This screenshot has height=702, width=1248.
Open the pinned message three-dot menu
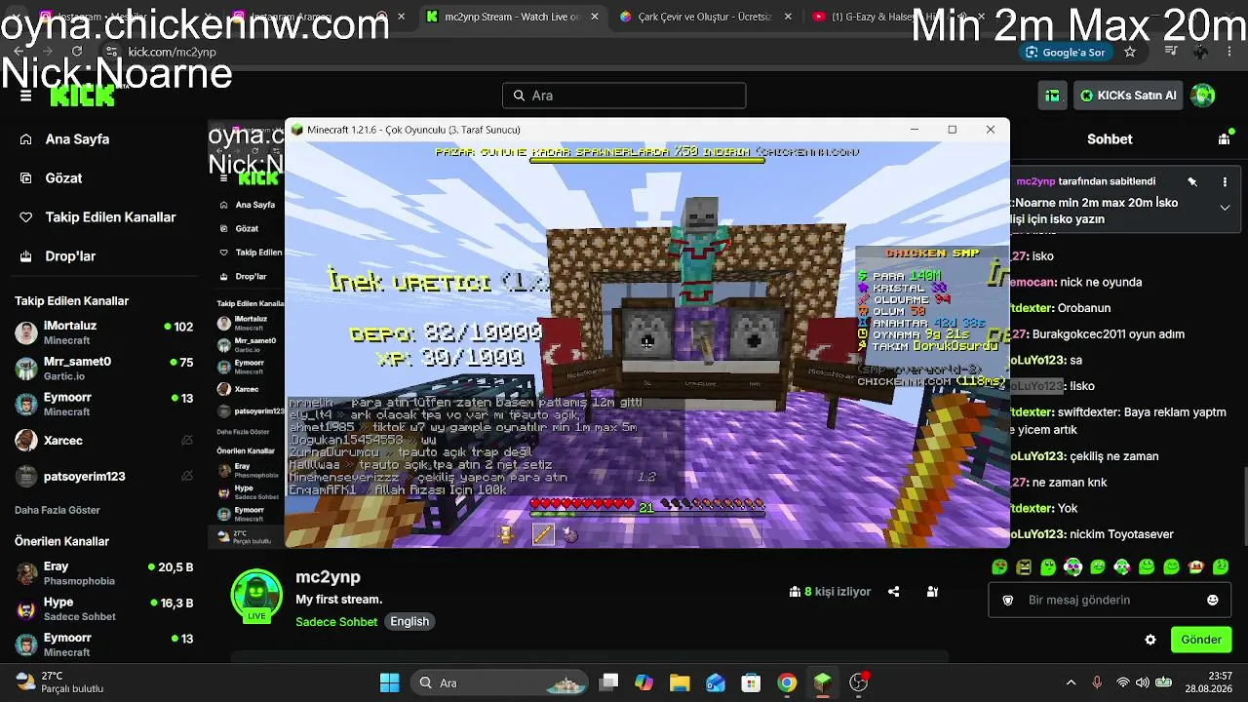1225,181
